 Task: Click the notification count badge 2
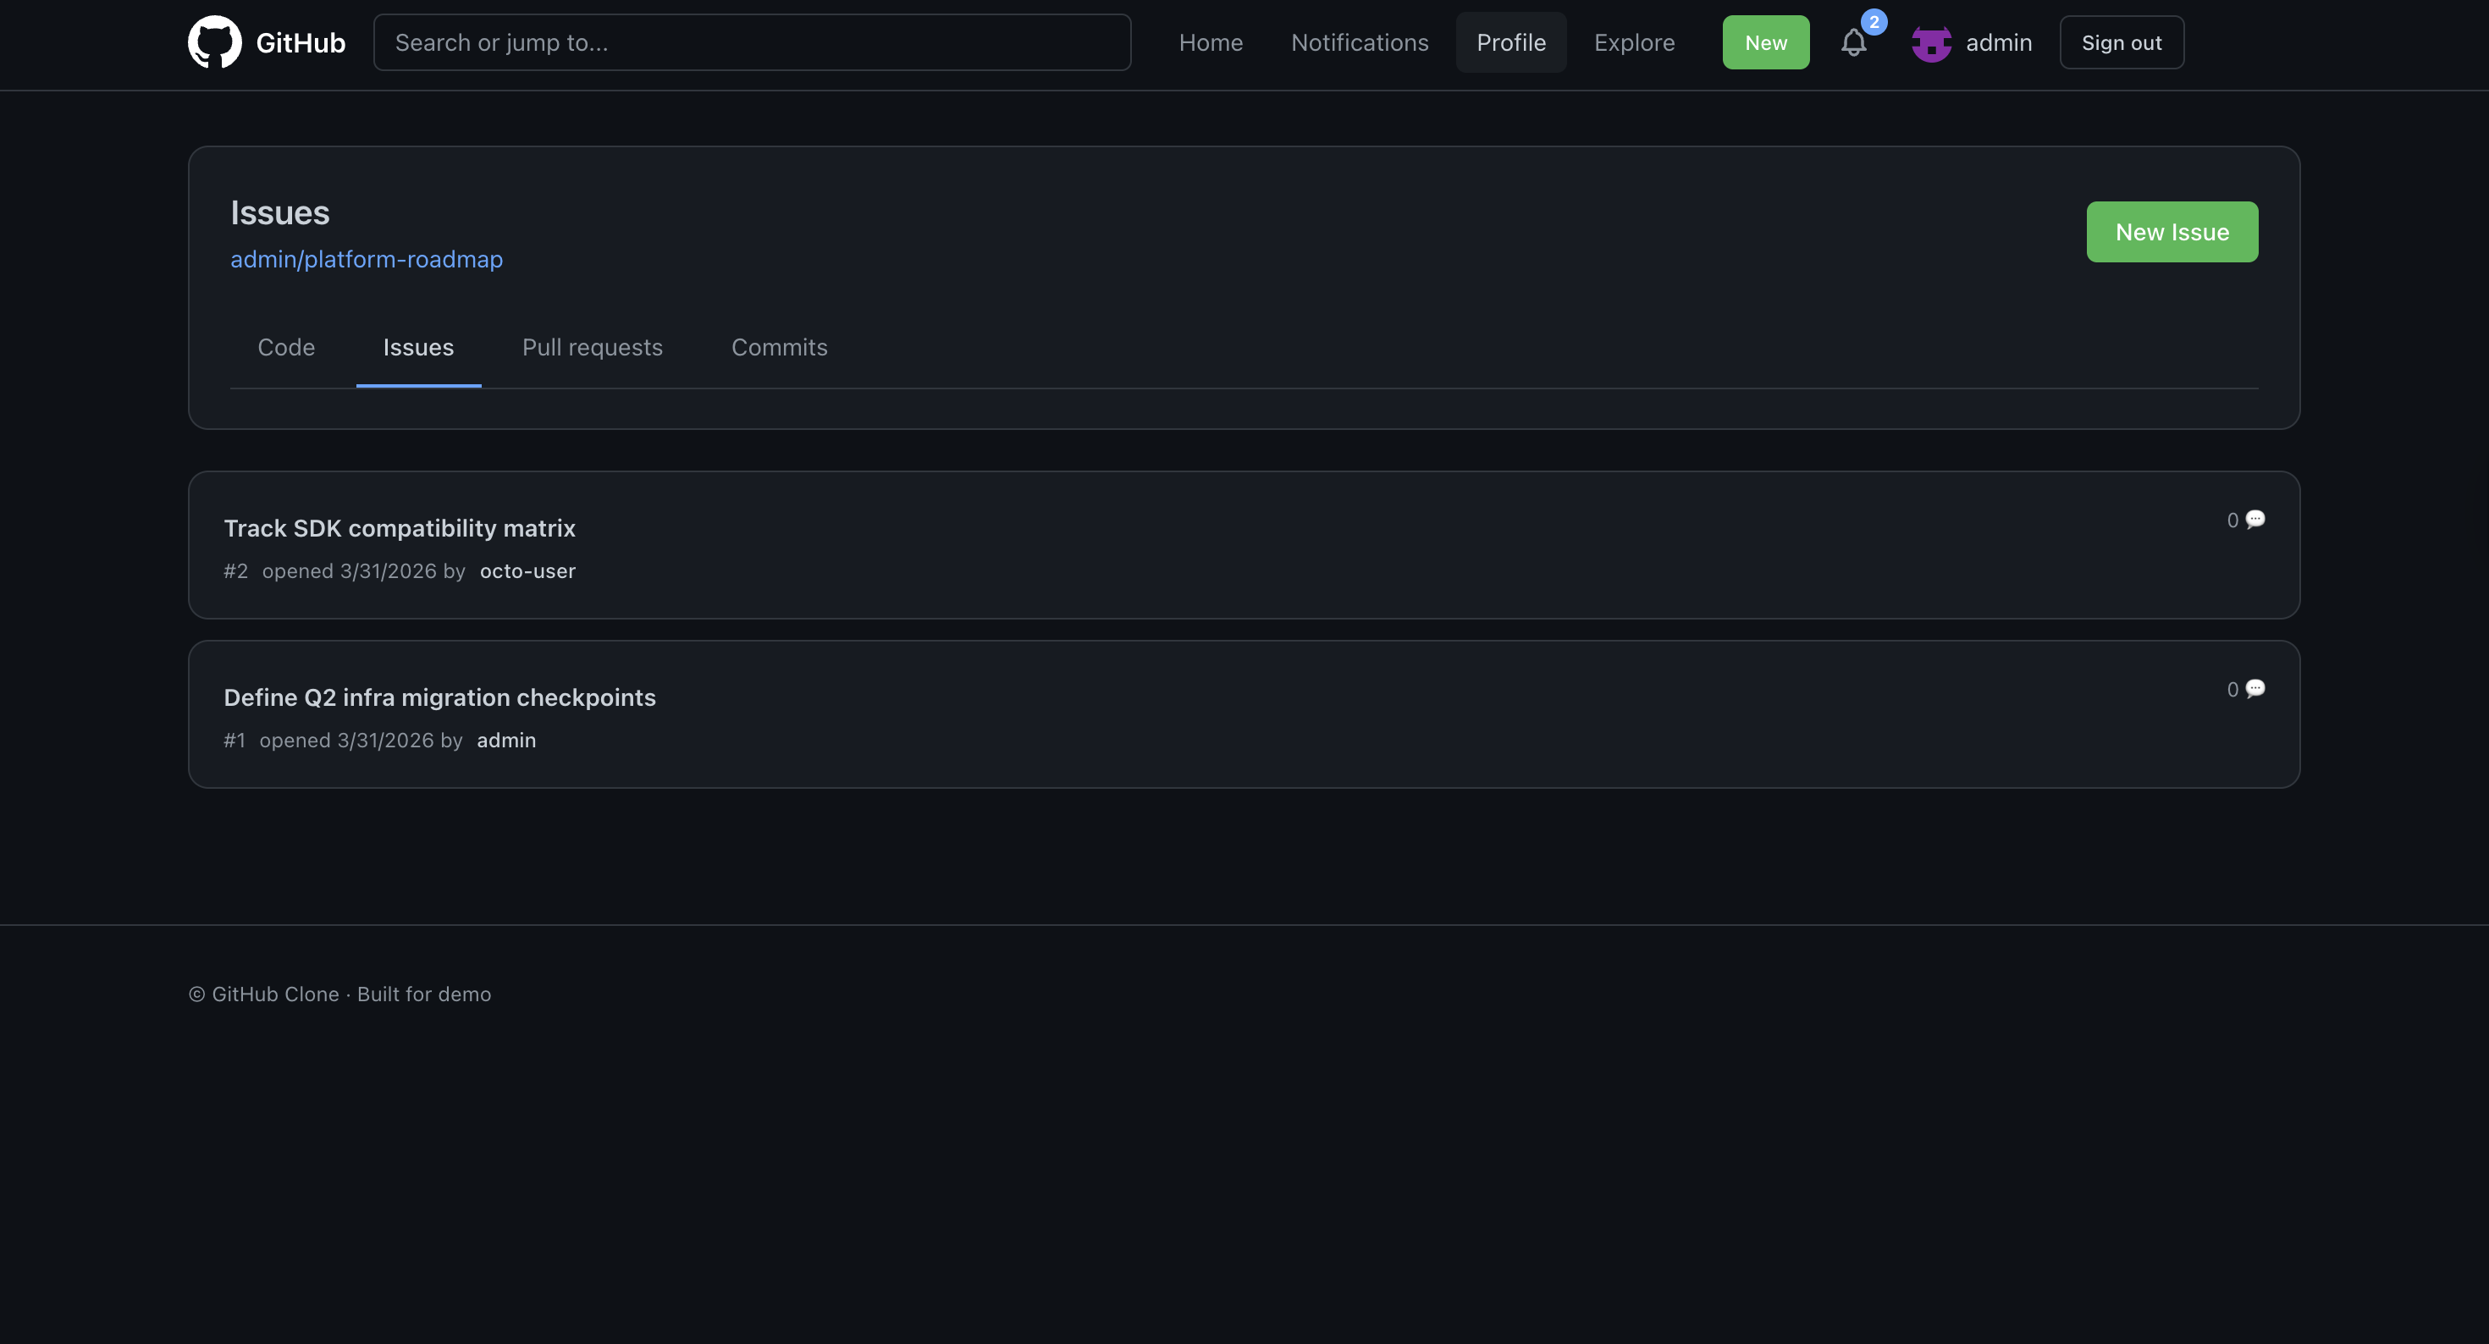(x=1874, y=22)
